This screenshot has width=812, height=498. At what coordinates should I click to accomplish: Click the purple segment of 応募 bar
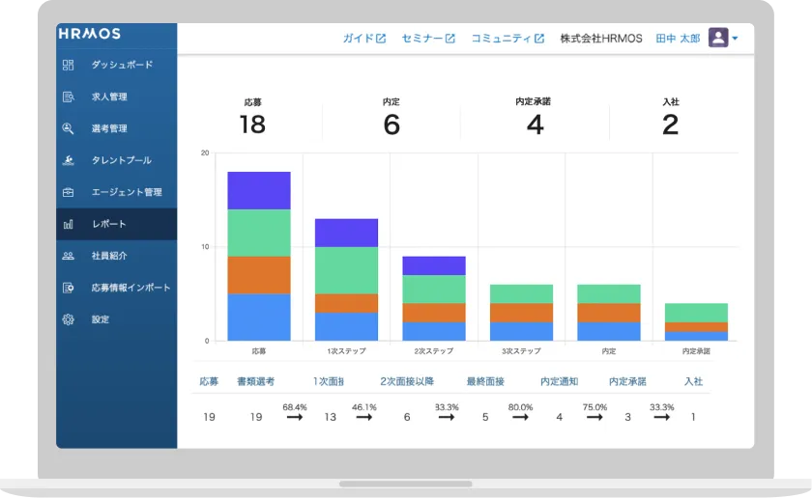pyautogui.click(x=259, y=190)
